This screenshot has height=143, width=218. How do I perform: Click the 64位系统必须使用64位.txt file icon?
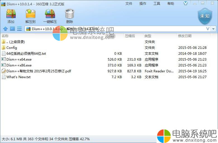(x=4, y=54)
